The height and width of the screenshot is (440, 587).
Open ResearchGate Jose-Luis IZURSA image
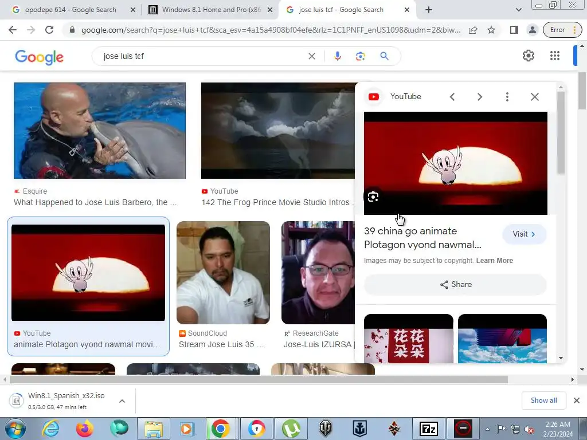point(318,272)
